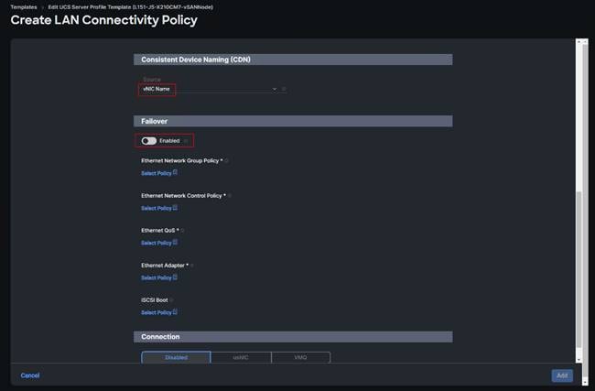Screen dimensions: 595x391
Task: Select Policy for Ethernet Adapter
Action: click(x=156, y=277)
